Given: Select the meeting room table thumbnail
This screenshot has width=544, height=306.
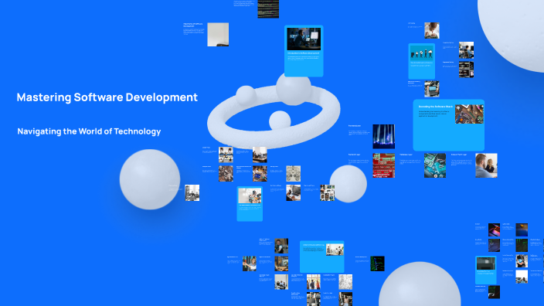Looking at the screenshot, I should [260, 155].
